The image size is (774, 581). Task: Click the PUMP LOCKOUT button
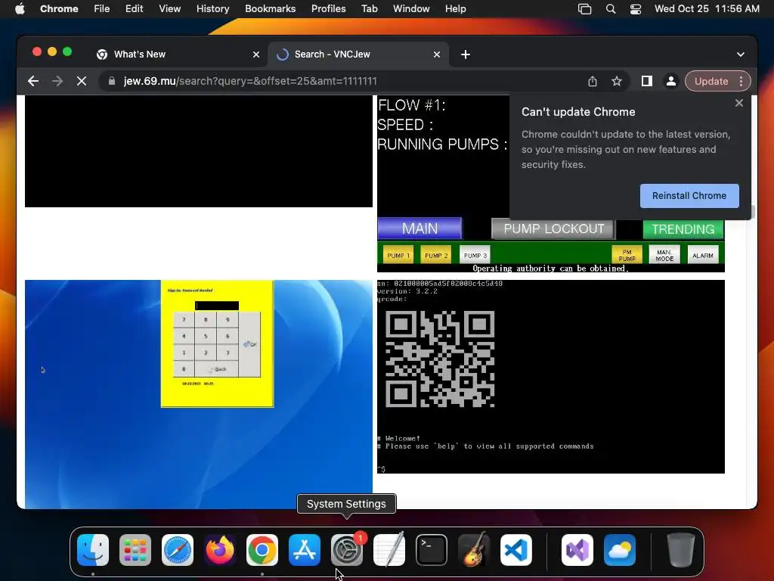coord(553,228)
